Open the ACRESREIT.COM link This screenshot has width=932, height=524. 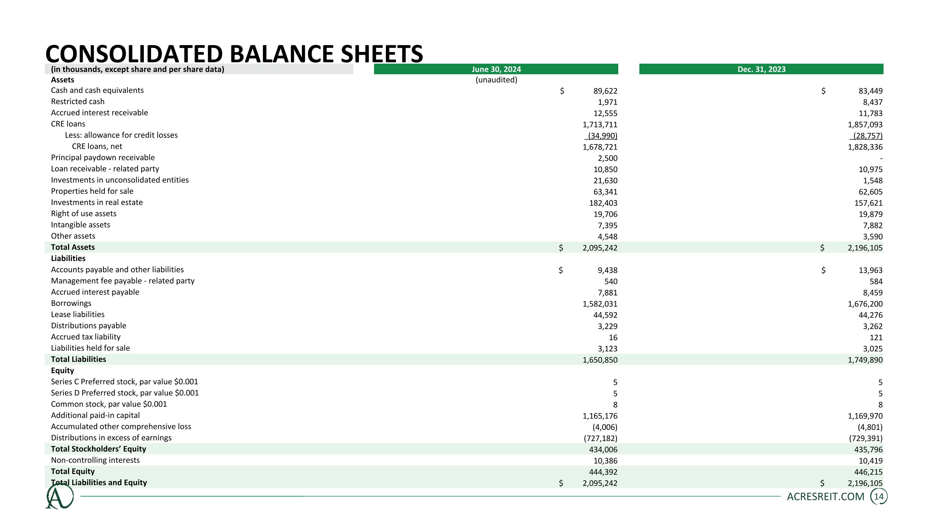(x=825, y=497)
